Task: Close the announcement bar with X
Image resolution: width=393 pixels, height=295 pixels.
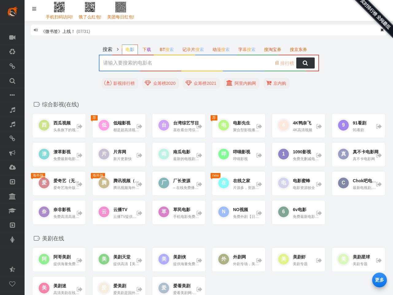Action: tap(382, 30)
